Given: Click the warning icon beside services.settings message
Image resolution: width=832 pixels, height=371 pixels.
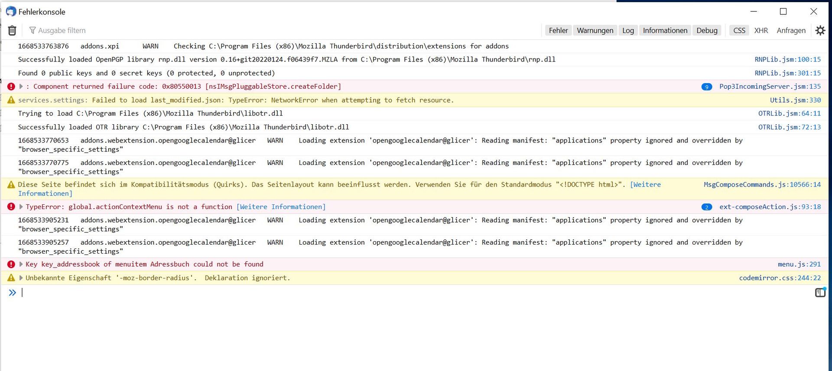Looking at the screenshot, I should coord(11,100).
